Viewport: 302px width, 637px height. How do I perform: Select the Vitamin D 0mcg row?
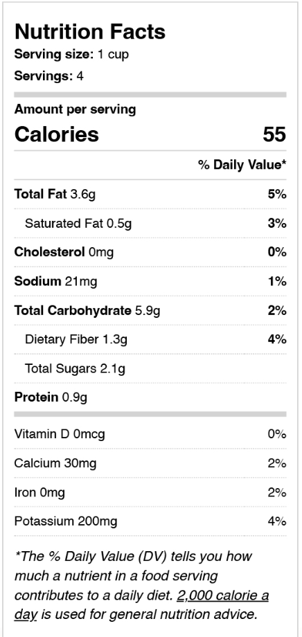point(150,434)
